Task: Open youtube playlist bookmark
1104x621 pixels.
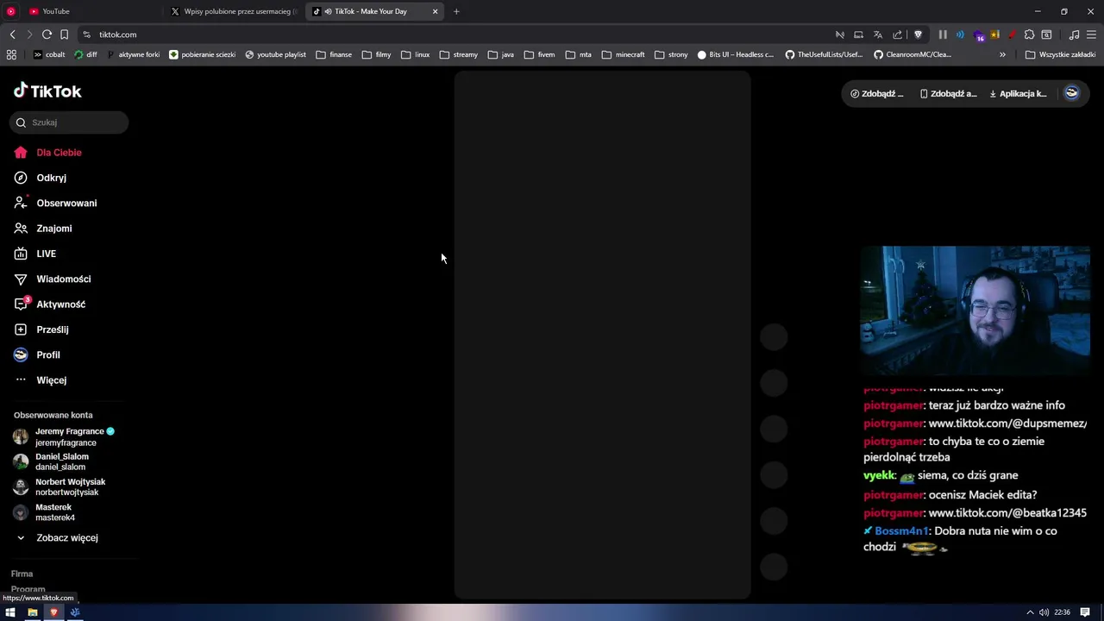Action: (275, 54)
